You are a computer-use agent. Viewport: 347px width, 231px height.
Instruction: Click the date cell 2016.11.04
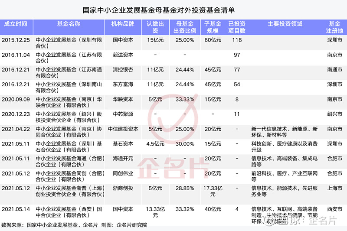pyautogui.click(x=16, y=55)
